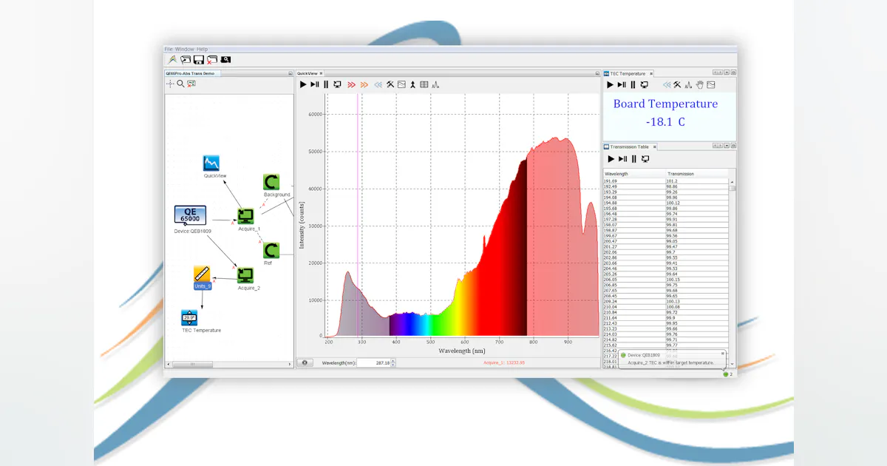
Task: Click the peaks icon in QuickView toolbar
Action: 436,84
